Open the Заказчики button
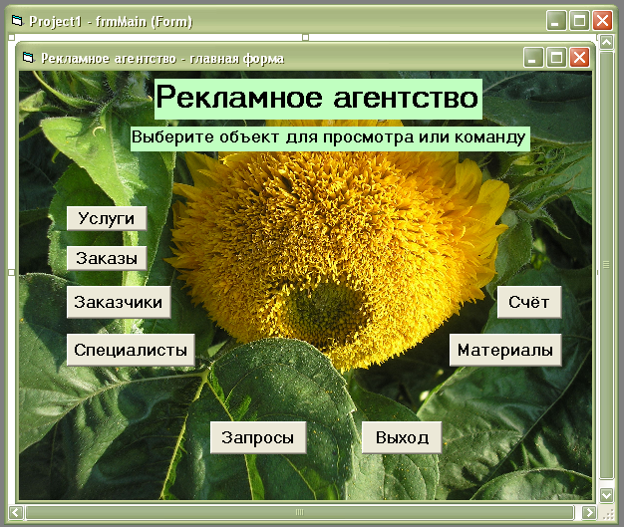Image resolution: width=624 pixels, height=527 pixels. tap(119, 302)
